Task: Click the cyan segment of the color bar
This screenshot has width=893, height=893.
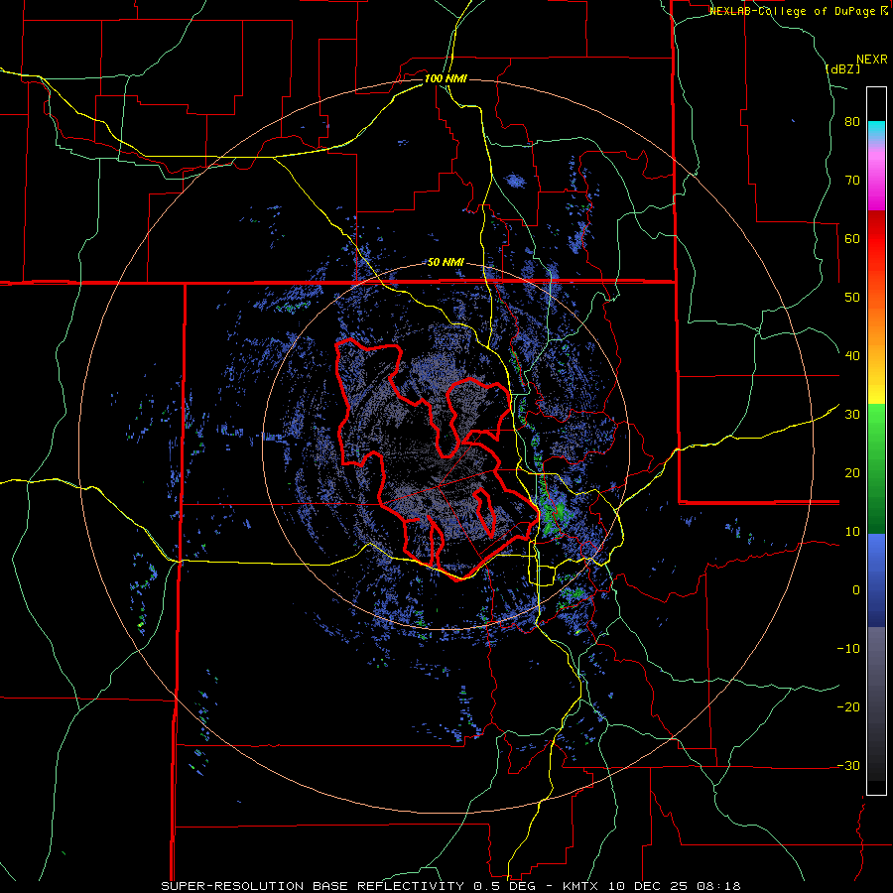Action: (876, 131)
